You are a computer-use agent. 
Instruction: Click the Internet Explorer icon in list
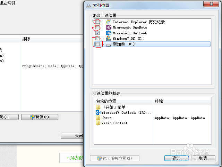[109, 22]
